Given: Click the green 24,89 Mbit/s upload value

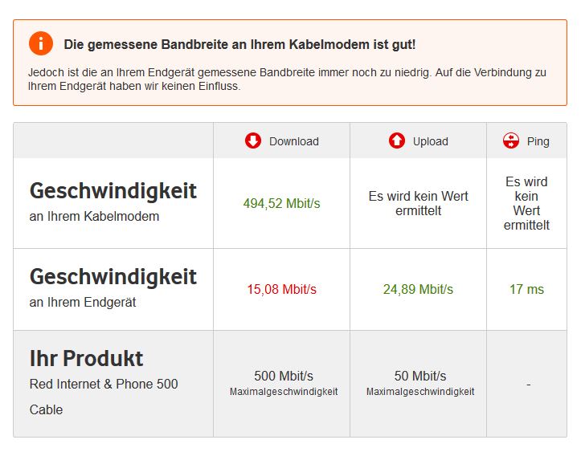Looking at the screenshot, I should (418, 290).
